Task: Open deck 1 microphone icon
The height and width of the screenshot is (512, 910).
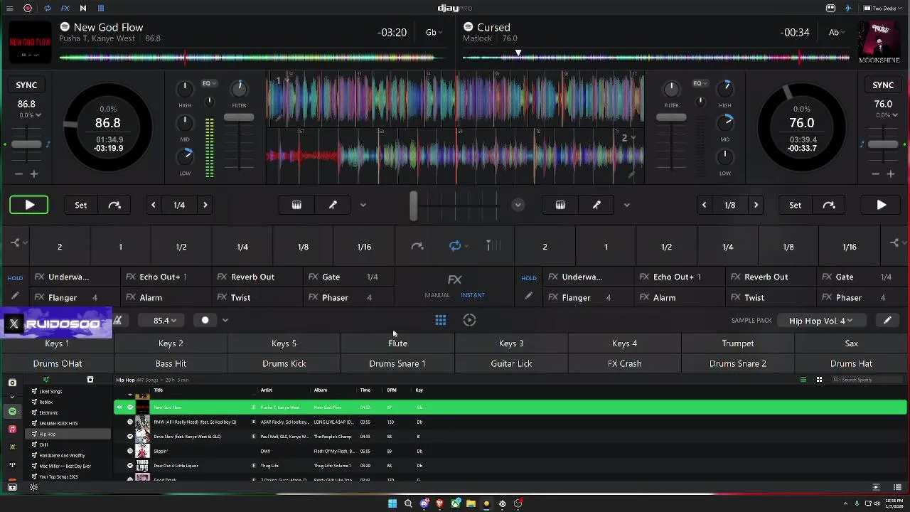Action: coord(333,205)
